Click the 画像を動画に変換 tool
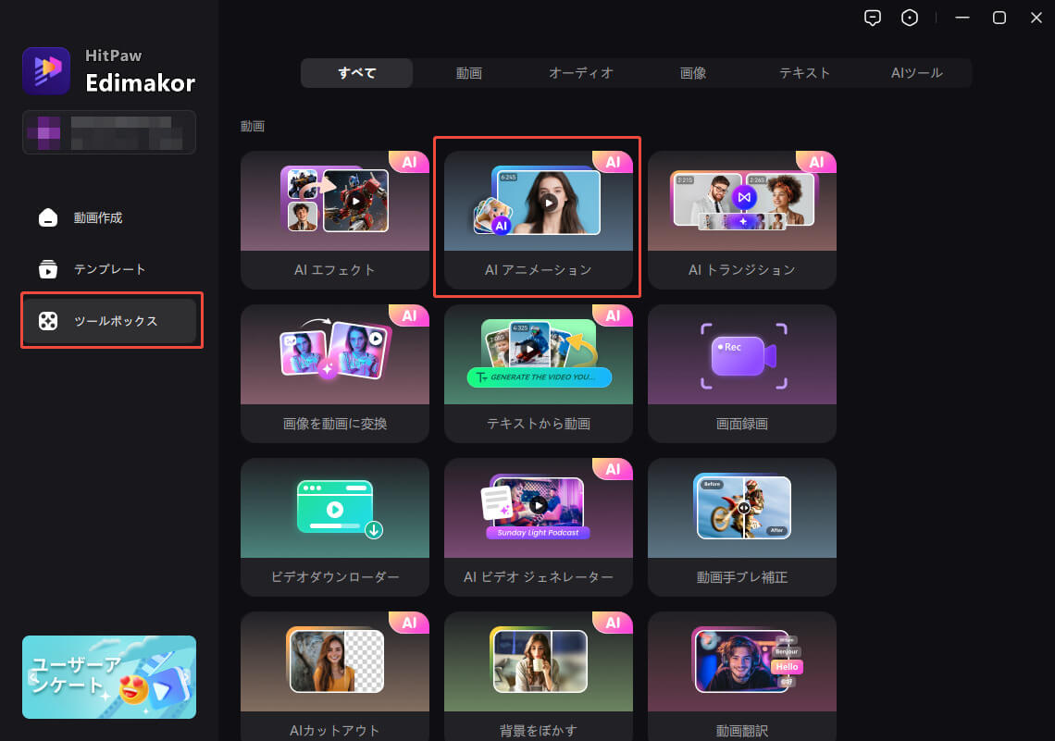The image size is (1055, 741). (334, 373)
